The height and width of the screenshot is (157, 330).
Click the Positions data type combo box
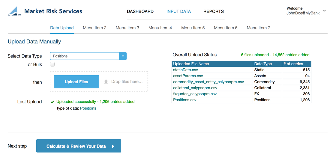click(84, 56)
